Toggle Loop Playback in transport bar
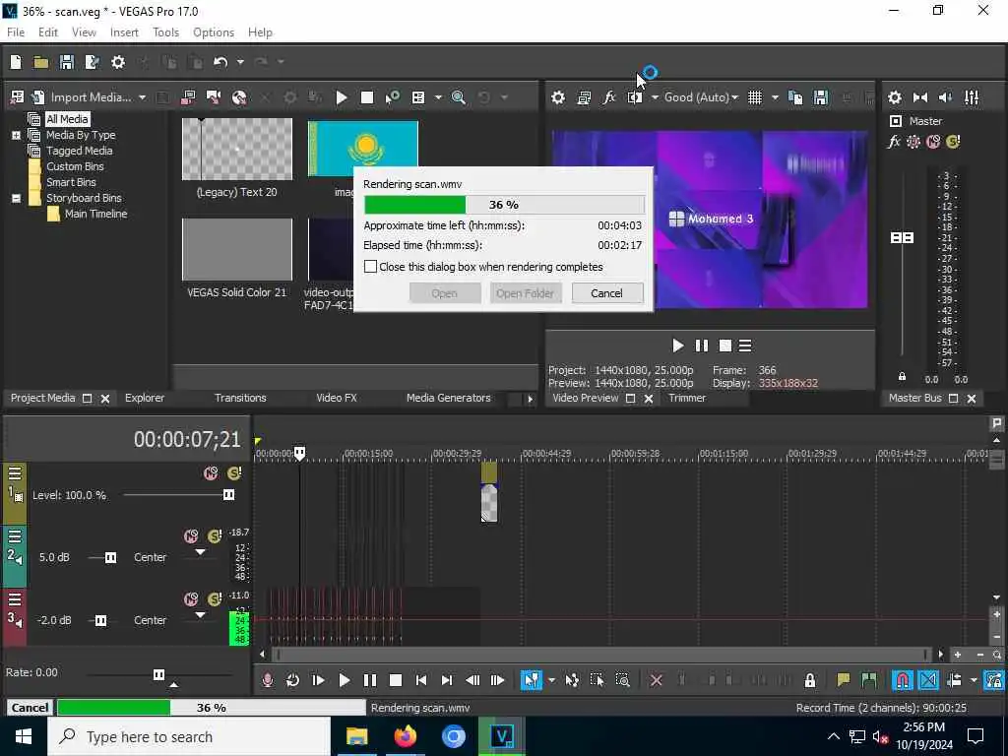This screenshot has height=756, width=1008. (x=292, y=680)
